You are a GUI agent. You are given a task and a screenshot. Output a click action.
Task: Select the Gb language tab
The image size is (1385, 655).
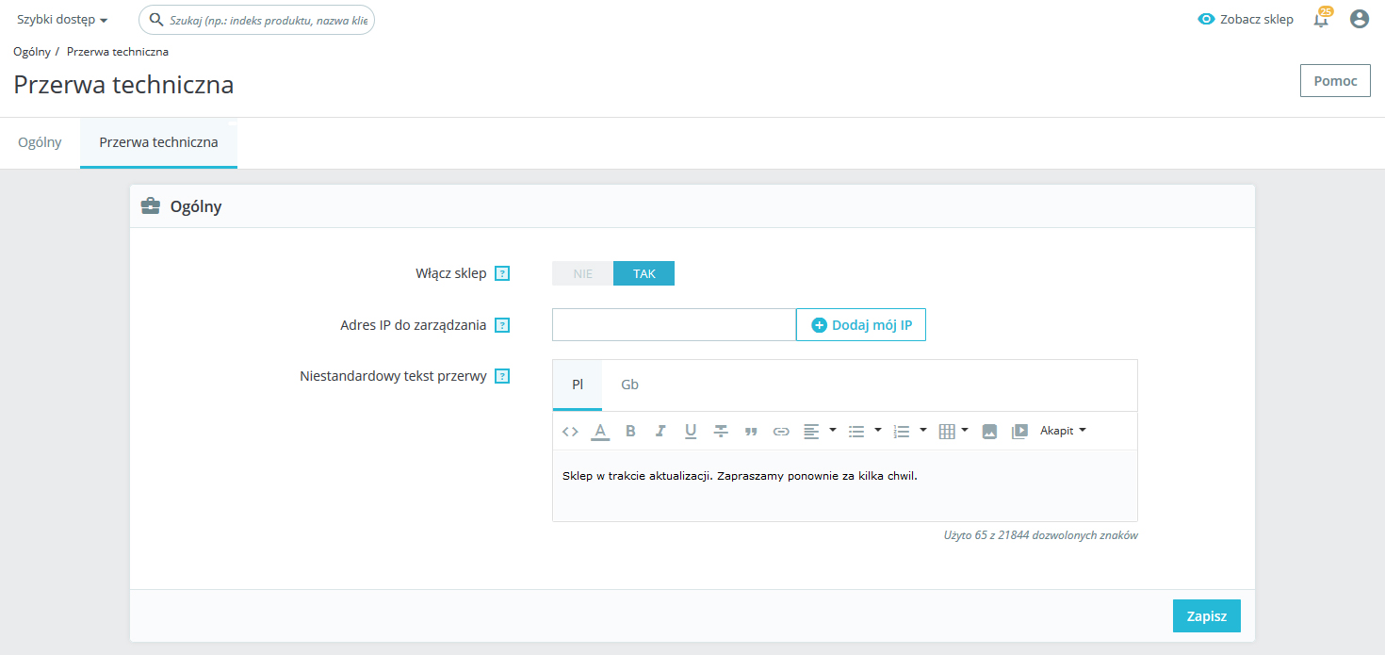coord(629,385)
